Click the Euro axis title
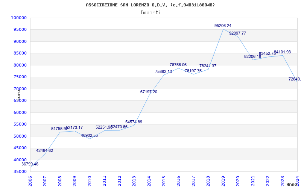Image resolution: width=301 pixels, height=188 pixels. [x=18, y=96]
